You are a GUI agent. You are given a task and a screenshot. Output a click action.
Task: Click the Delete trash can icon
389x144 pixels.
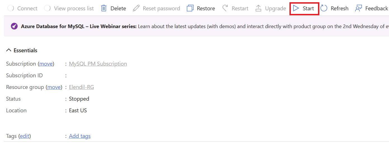(x=104, y=8)
